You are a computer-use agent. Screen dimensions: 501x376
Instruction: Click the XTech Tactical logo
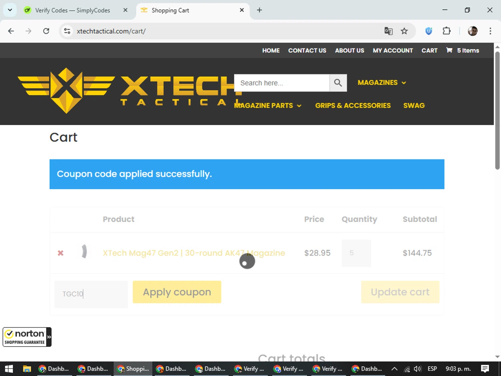coord(130,91)
